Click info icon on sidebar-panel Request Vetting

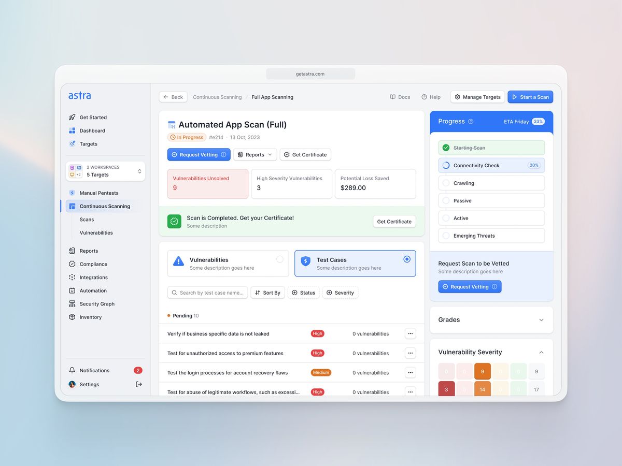click(x=494, y=287)
